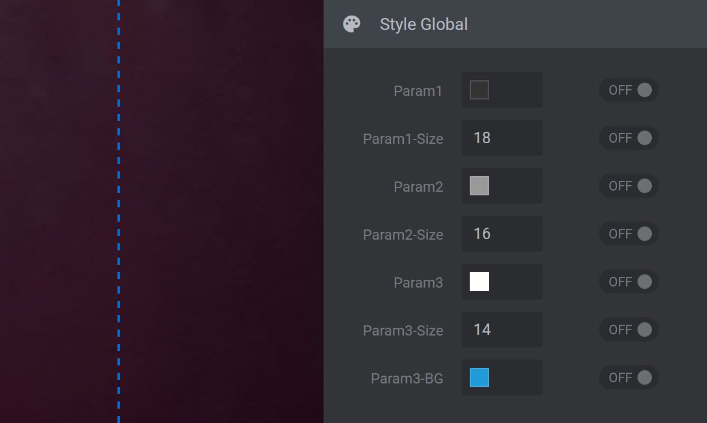The width and height of the screenshot is (707, 423).
Task: Switch on the Param2 toggle
Action: click(x=629, y=186)
